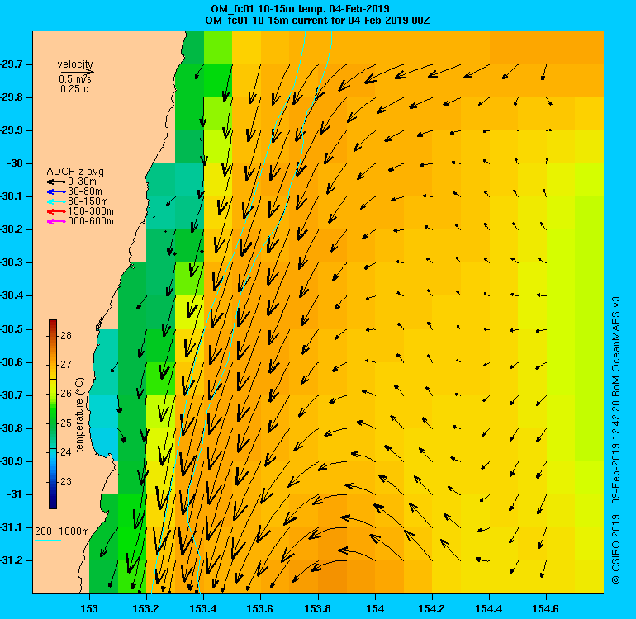Click the '-30.6' latitude axis label
Viewport: 636px width, 619px height.
(11, 362)
